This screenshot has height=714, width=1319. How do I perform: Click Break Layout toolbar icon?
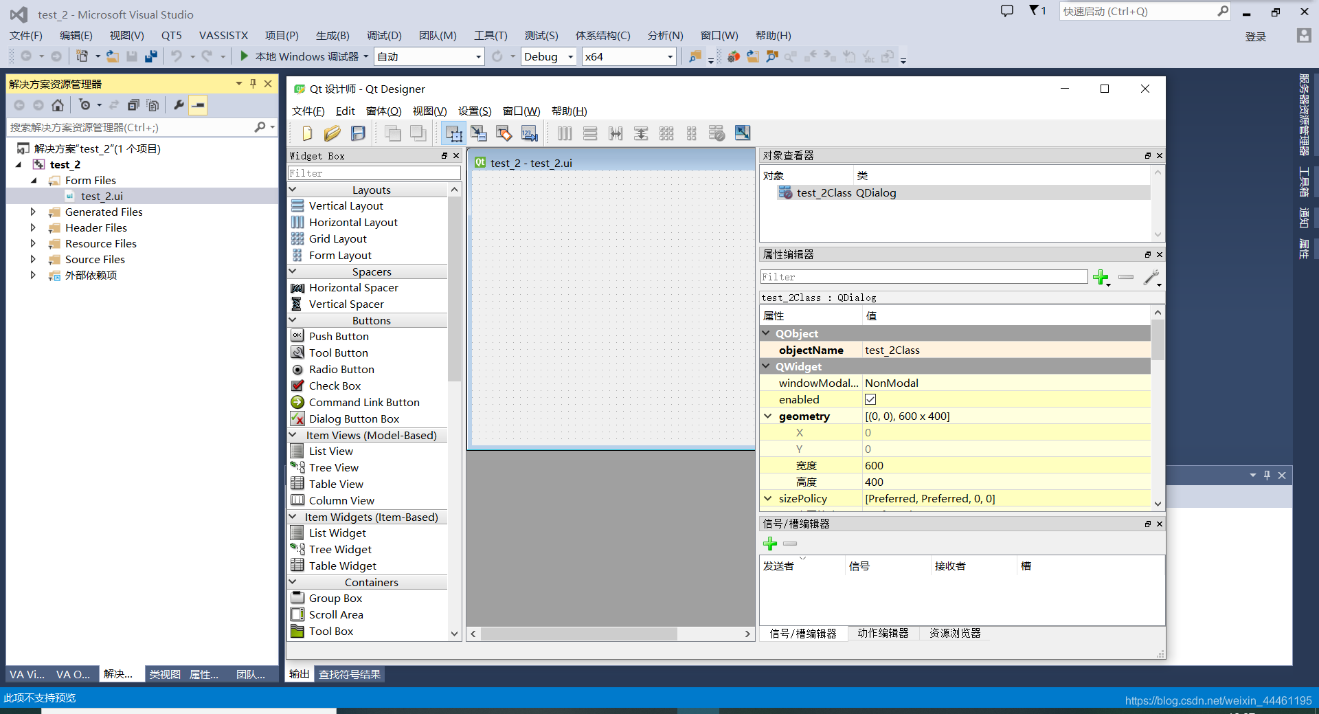[x=717, y=133]
